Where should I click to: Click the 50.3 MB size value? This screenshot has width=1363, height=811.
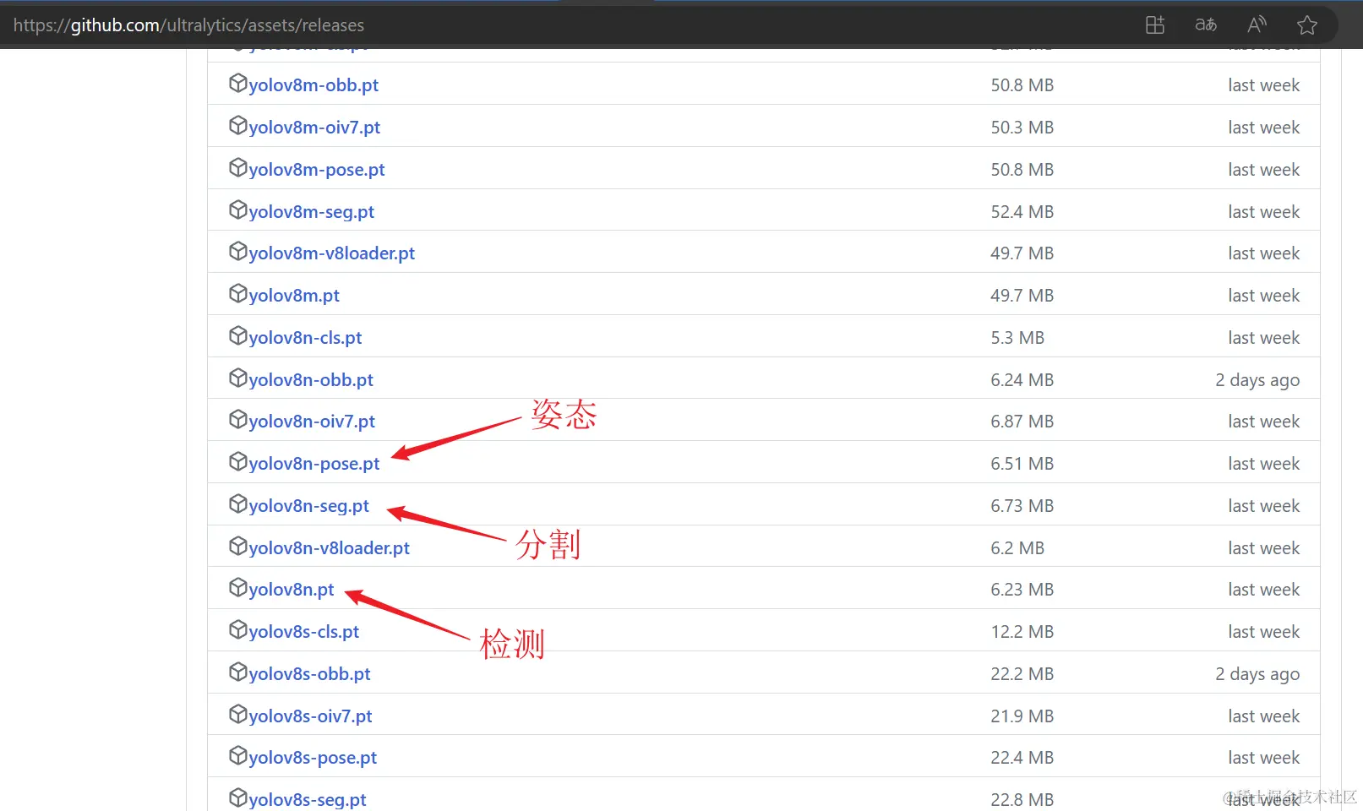click(1022, 128)
